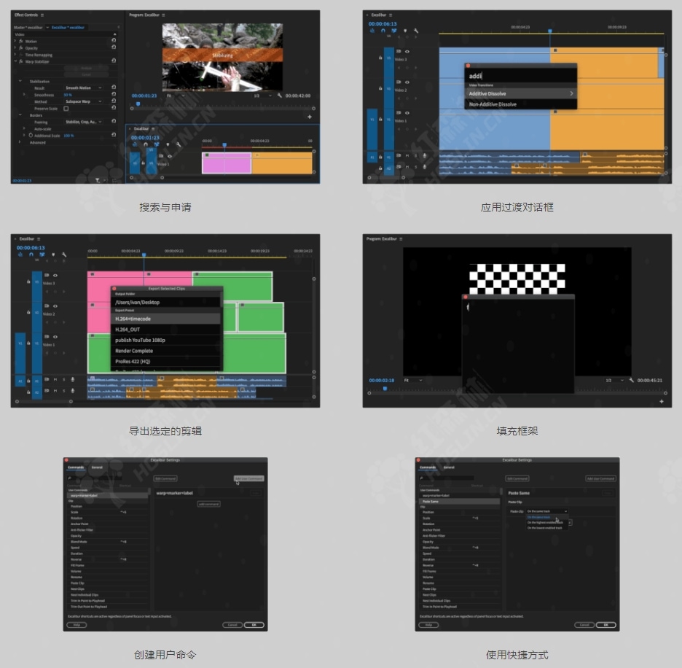Reset the Smoothness parameter value

[114, 94]
